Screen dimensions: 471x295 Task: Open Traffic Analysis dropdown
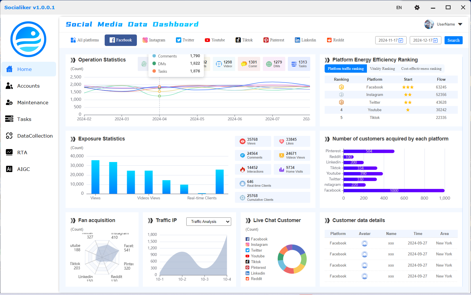(x=209, y=221)
